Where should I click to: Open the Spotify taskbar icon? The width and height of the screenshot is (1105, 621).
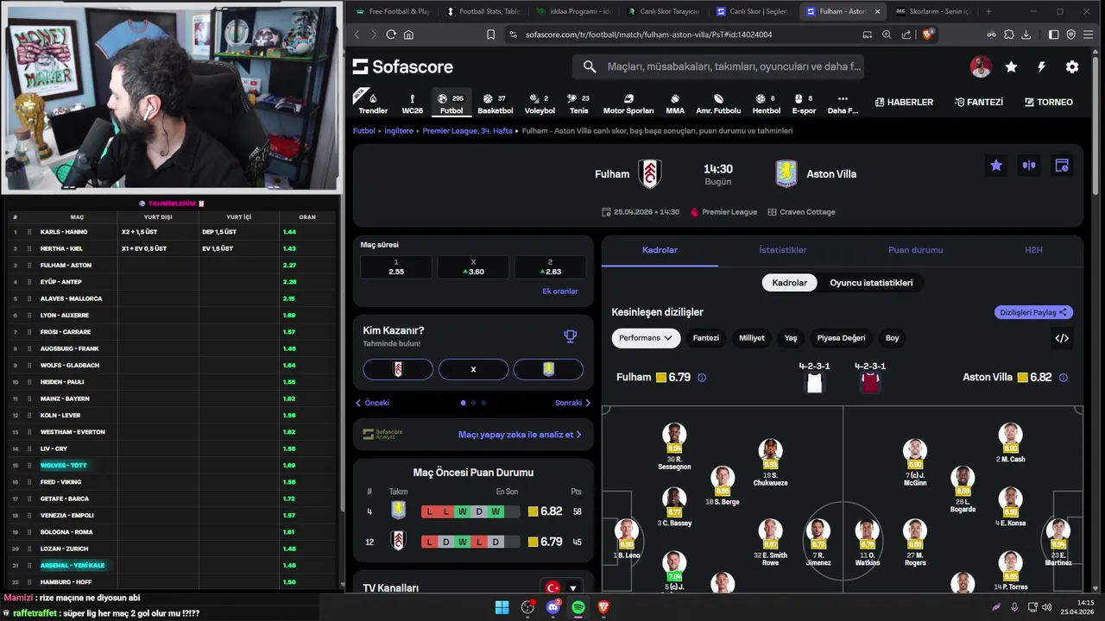578,607
